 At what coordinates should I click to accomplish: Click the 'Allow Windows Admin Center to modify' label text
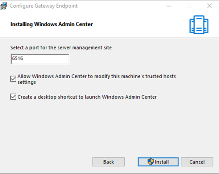pyautogui.click(x=97, y=79)
